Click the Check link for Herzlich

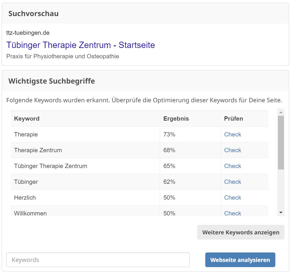(x=233, y=198)
